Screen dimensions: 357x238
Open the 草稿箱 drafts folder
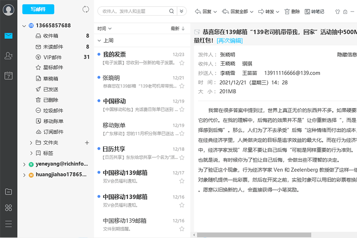[x=50, y=79]
